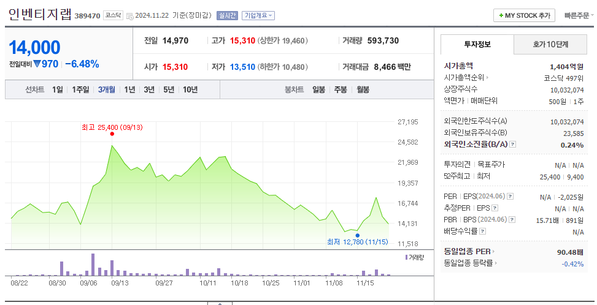The height and width of the screenshot is (305, 597).
Task: Click the 거래량 value 593,730
Action: tap(383, 40)
